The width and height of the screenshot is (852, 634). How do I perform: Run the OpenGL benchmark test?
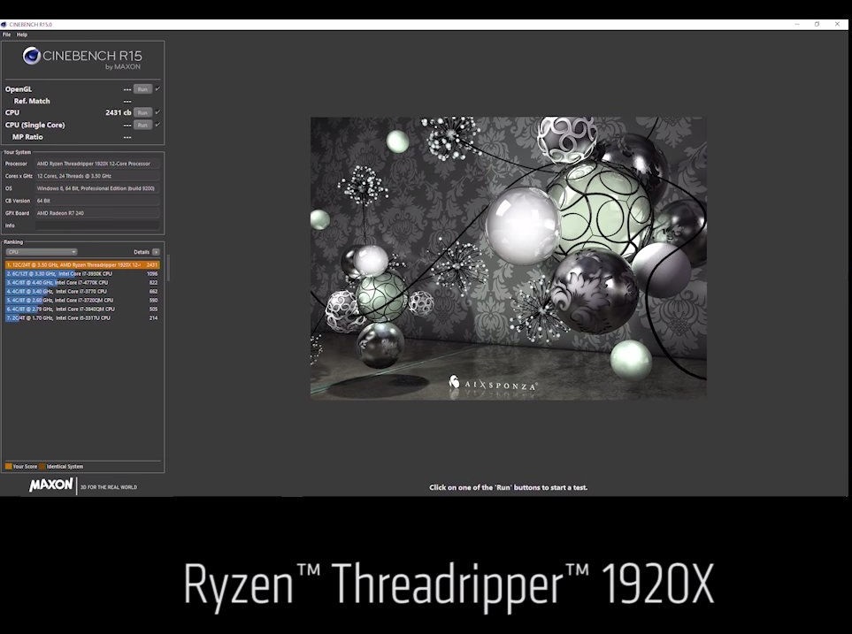point(142,89)
